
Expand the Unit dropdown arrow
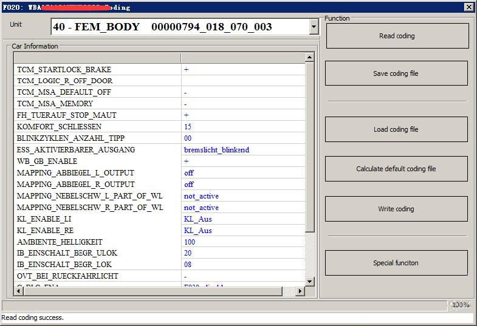click(314, 27)
